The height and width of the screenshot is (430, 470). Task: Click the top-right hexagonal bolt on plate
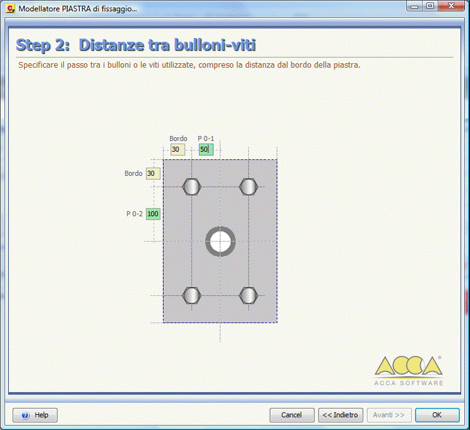click(x=249, y=187)
